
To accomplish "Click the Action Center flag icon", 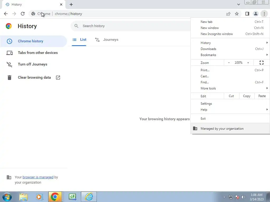I will 237,197.
